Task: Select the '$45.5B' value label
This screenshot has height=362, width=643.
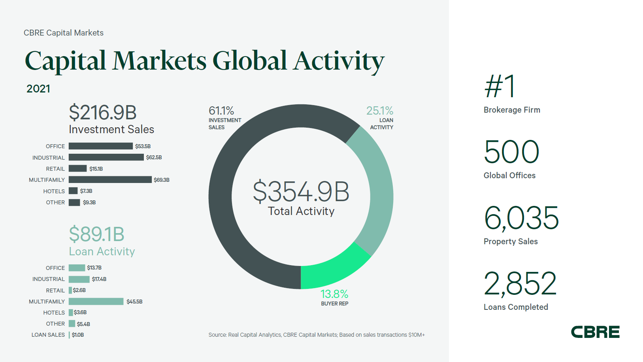Action: pos(134,302)
